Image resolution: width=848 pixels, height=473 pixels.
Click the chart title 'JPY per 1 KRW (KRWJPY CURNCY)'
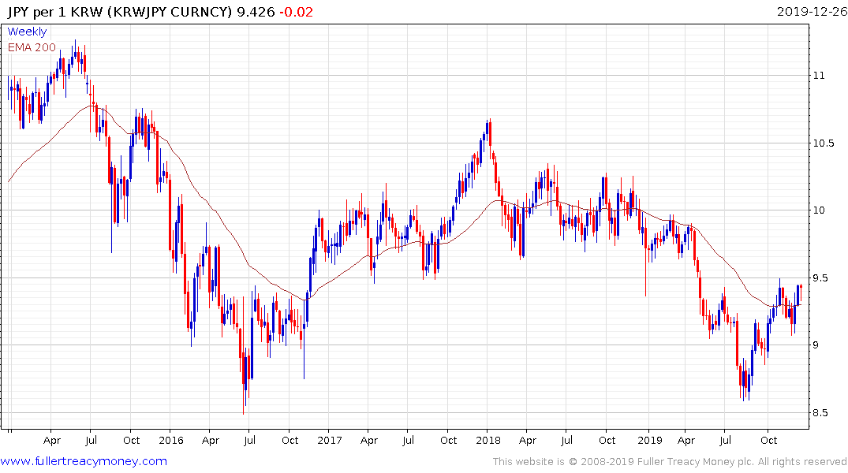click(120, 12)
